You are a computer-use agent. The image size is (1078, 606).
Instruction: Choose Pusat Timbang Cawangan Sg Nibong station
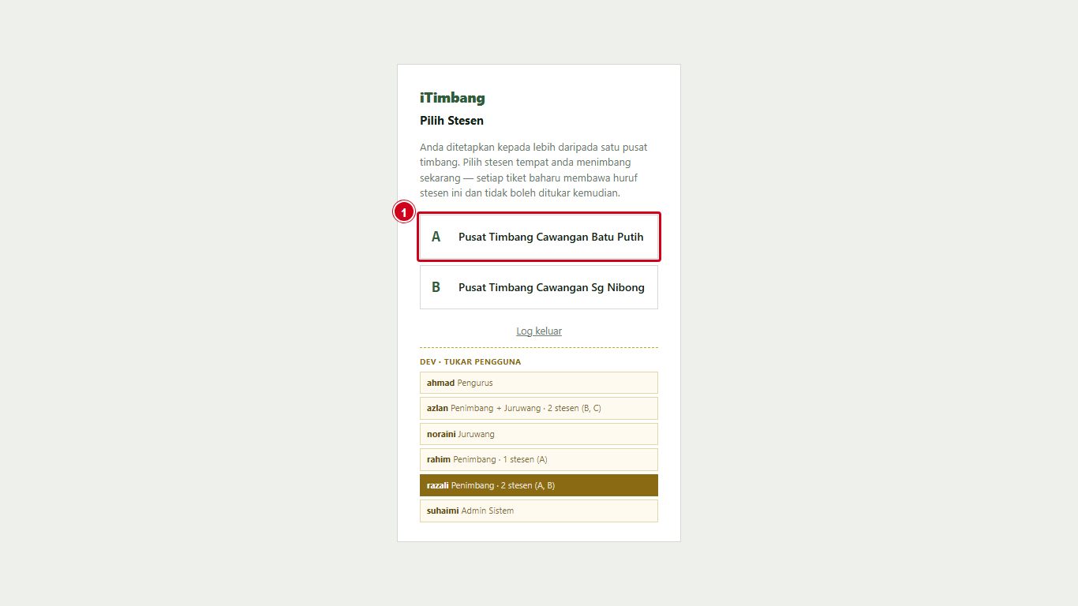539,287
